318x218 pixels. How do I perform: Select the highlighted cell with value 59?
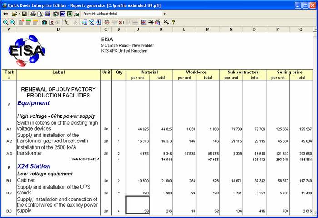tap(138, 205)
